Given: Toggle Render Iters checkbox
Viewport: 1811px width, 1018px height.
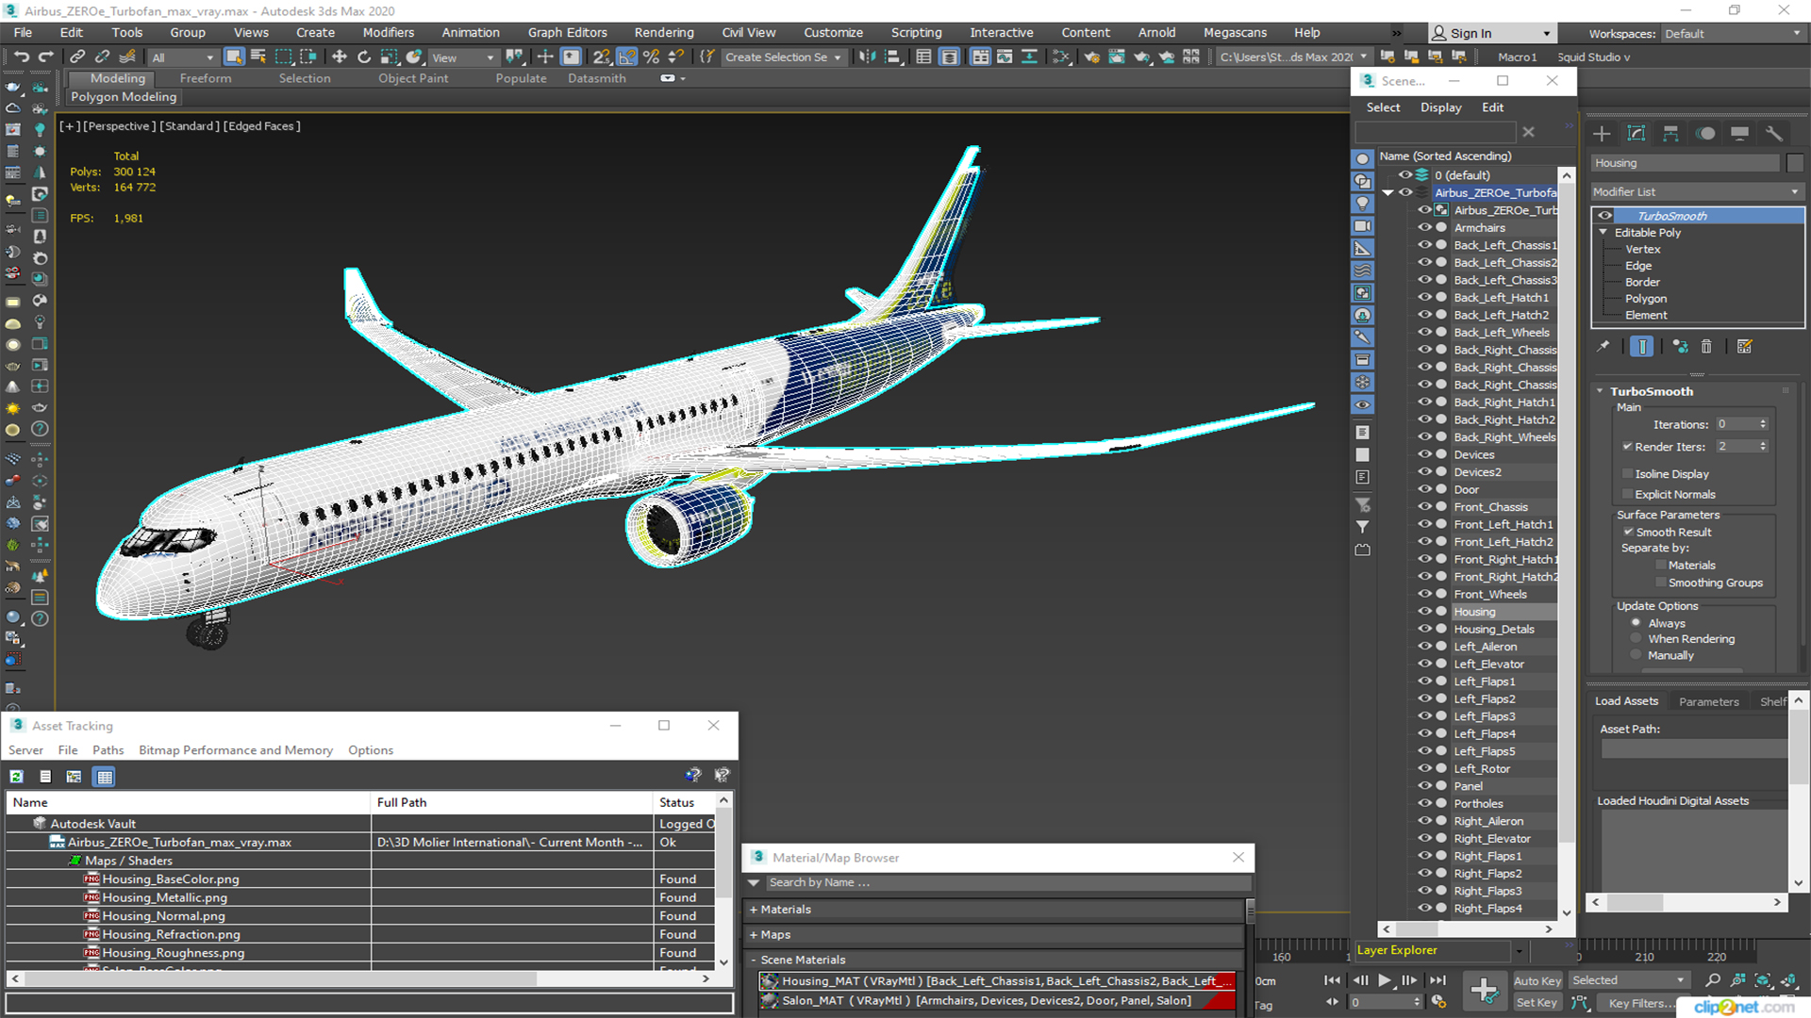Looking at the screenshot, I should tap(1627, 447).
